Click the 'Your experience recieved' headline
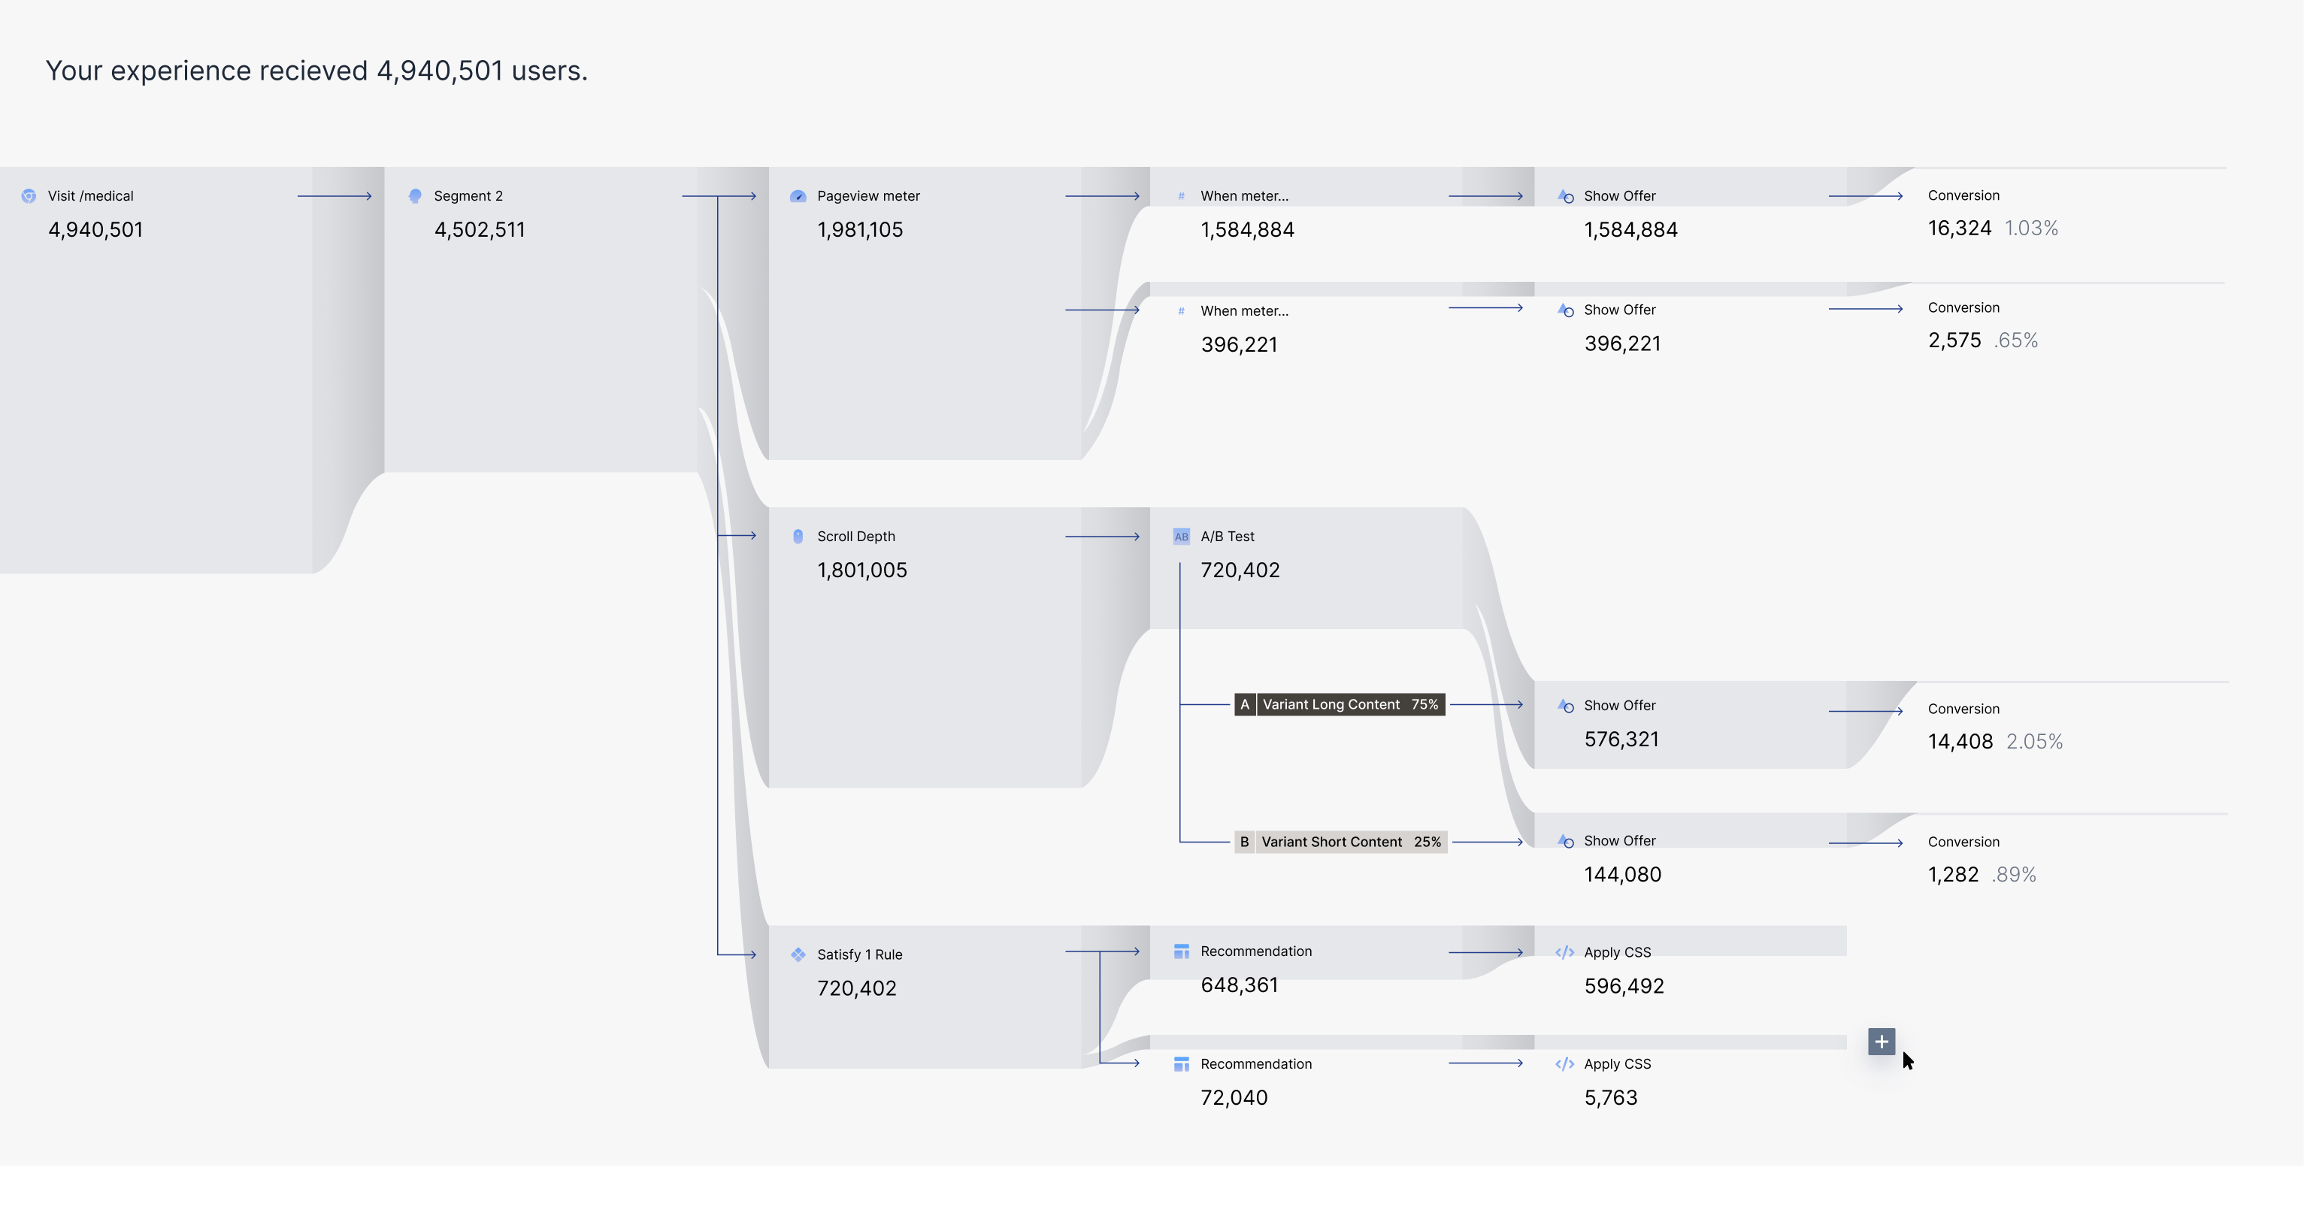The height and width of the screenshot is (1219, 2304). point(316,71)
